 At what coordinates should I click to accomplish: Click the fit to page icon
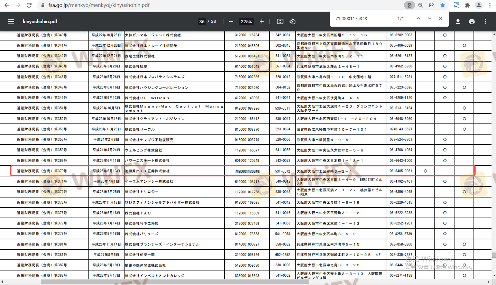(280, 21)
